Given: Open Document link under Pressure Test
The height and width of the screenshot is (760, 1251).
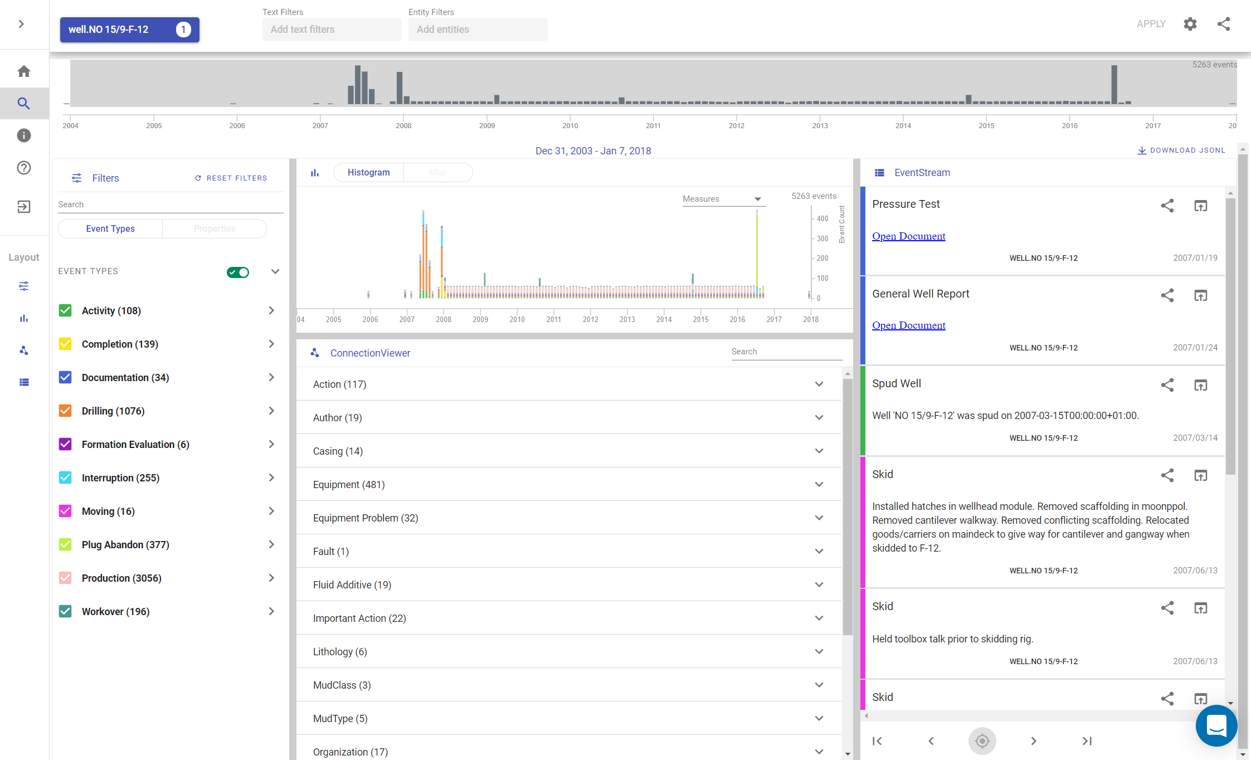Looking at the screenshot, I should [908, 236].
